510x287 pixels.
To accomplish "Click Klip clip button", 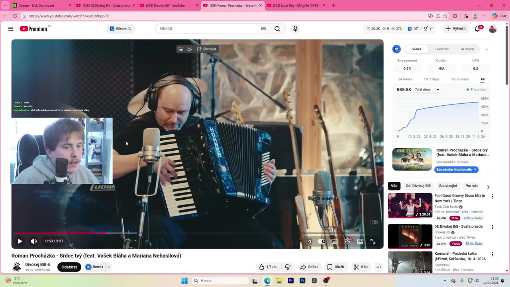I will (361, 267).
